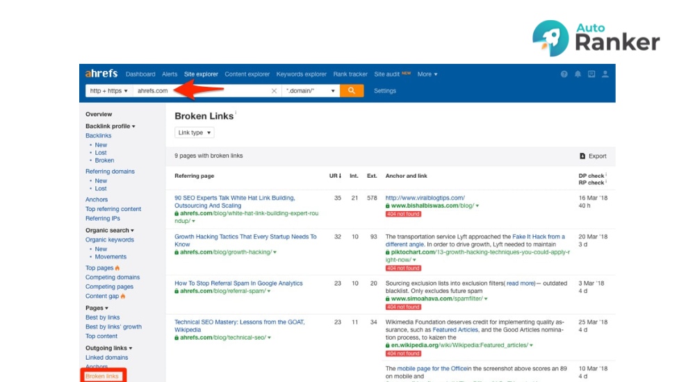This screenshot has height=382, width=695.
Task: Open Rank tracker in the top navigation
Action: point(350,74)
